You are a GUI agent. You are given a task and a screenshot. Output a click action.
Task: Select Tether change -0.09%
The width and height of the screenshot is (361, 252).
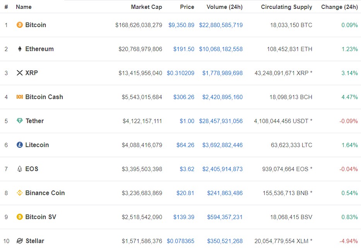coord(349,121)
